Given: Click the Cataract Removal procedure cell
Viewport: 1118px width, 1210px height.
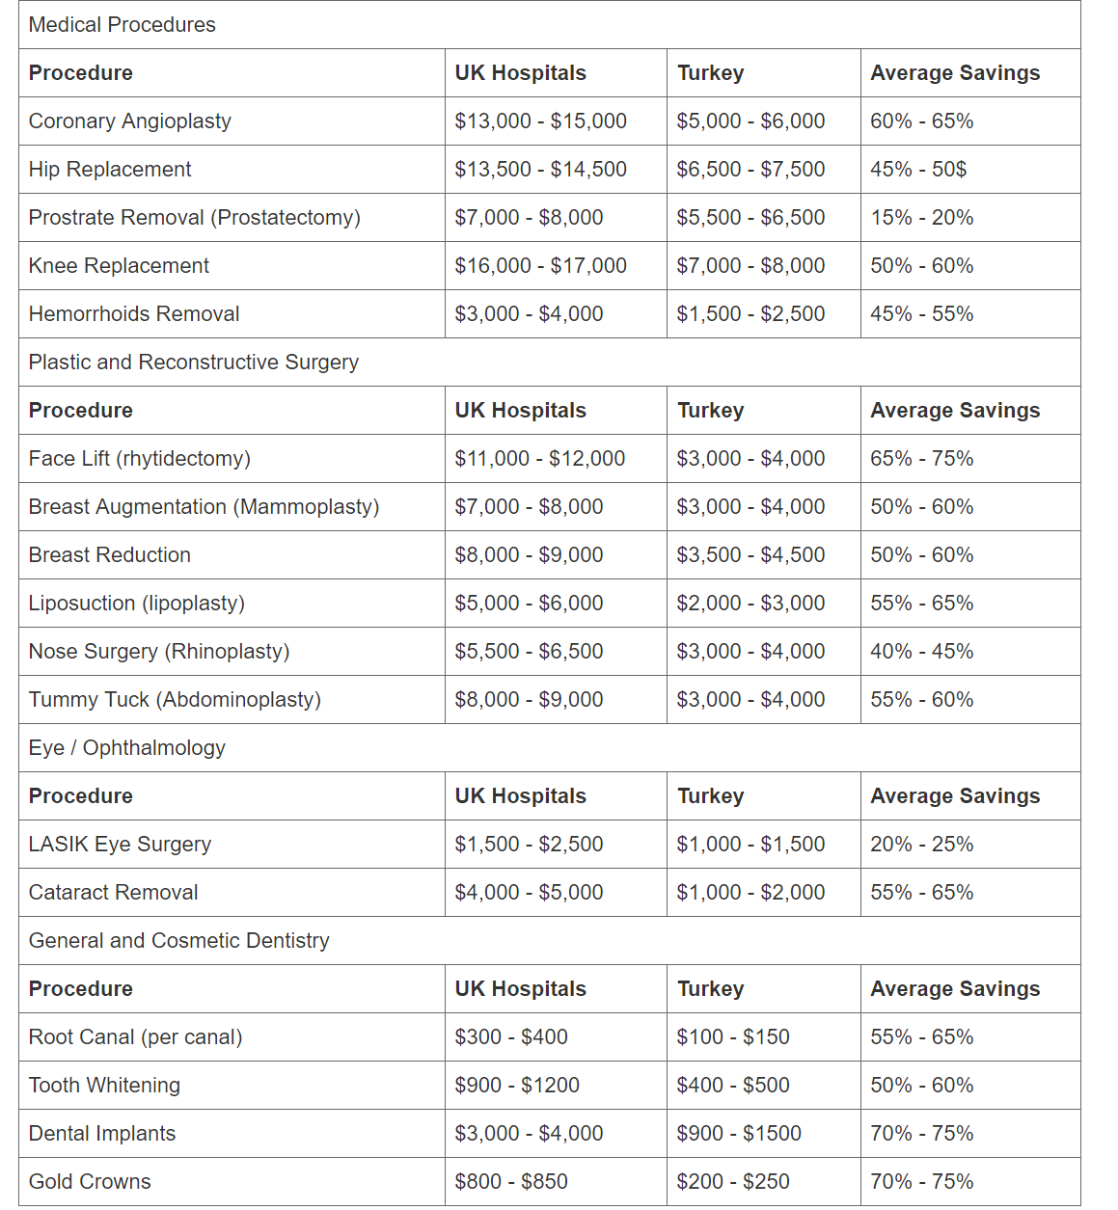Looking at the screenshot, I should (x=114, y=893).
